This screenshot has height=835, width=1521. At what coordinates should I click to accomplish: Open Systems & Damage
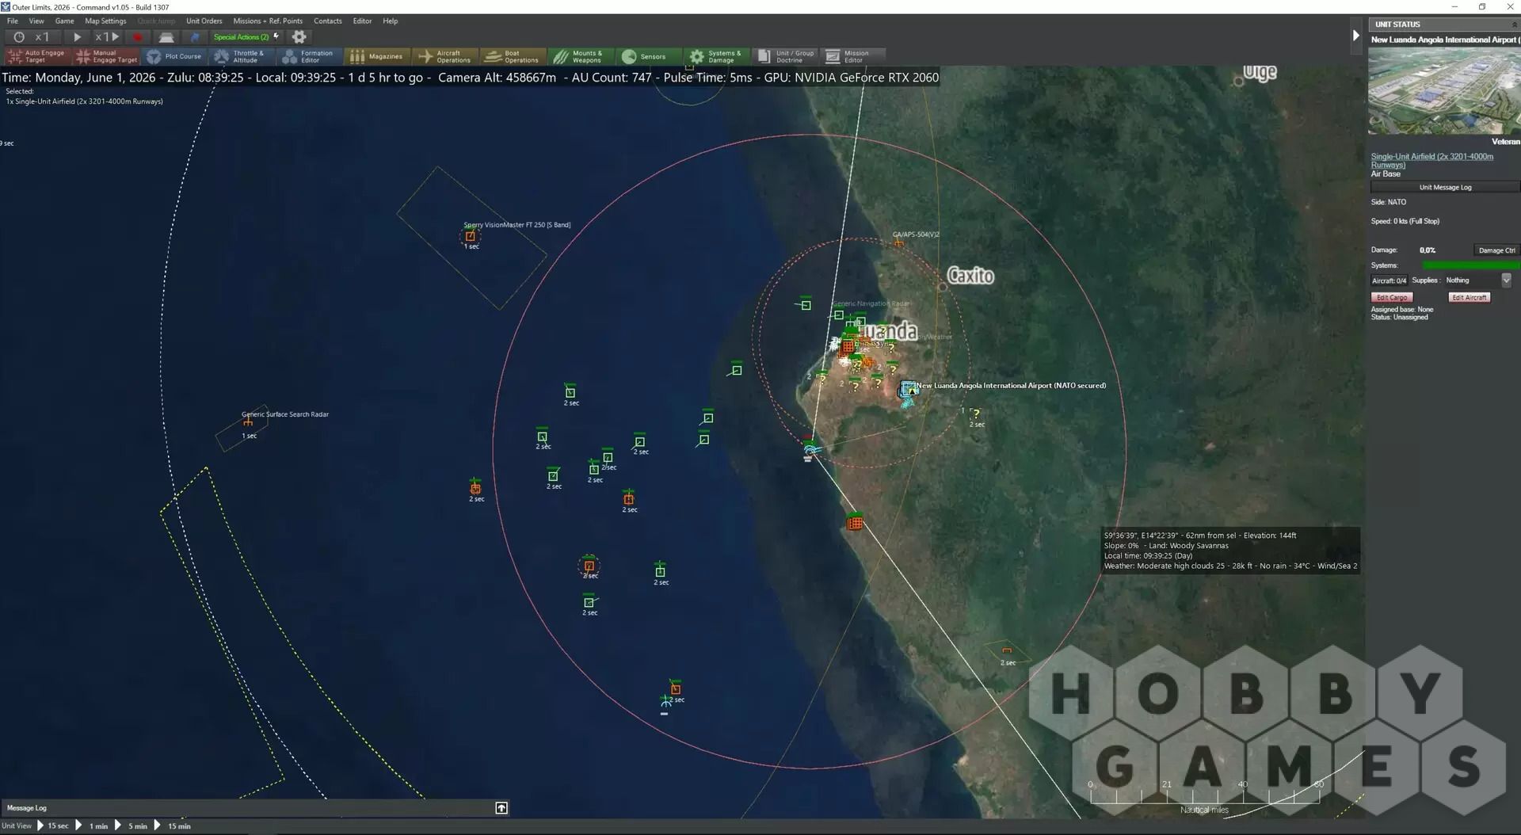716,56
